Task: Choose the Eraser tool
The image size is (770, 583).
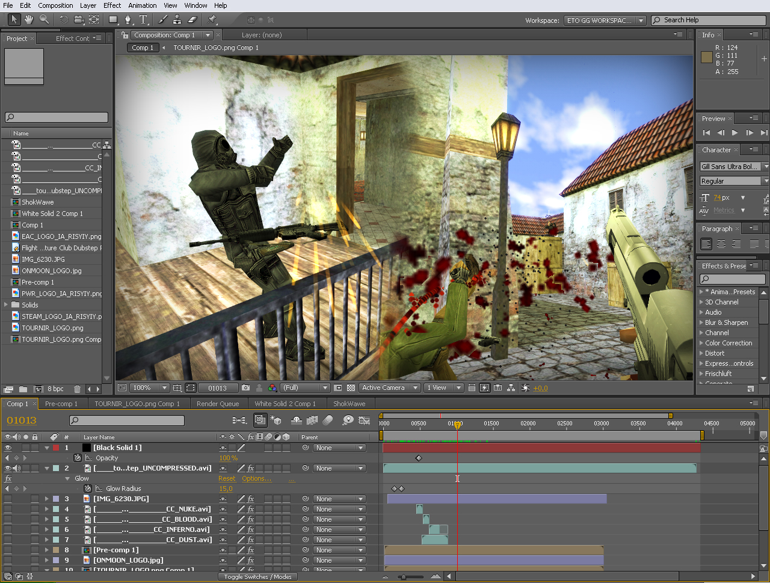Action: [x=192, y=20]
